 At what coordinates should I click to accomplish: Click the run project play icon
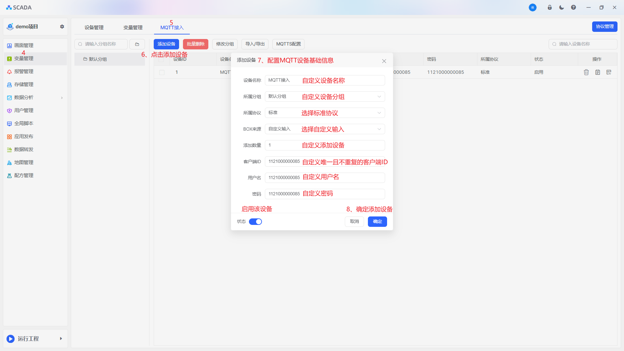pos(11,339)
